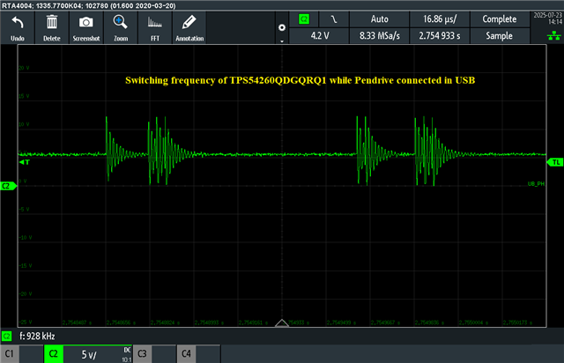The image size is (564, 363).
Task: Select the Annotation pencil tool
Action: [189, 27]
